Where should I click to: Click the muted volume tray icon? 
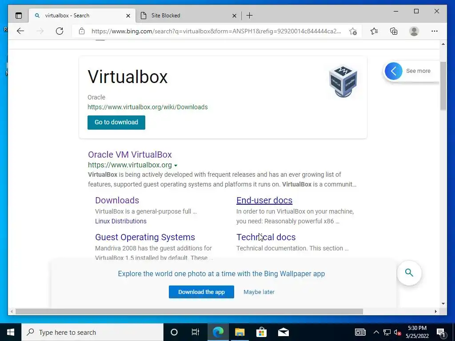[x=398, y=332]
